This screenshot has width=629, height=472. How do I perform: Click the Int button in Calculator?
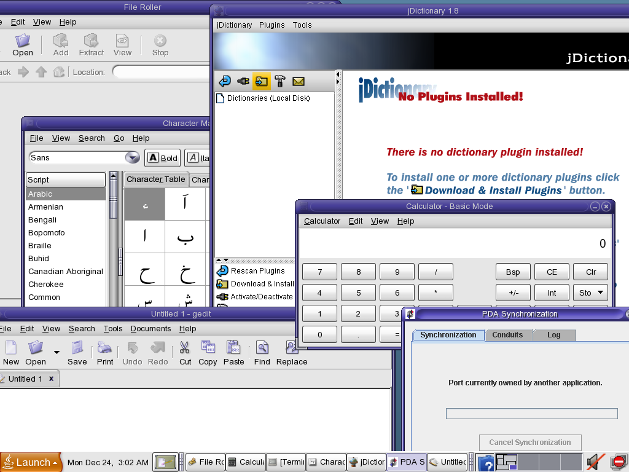[552, 293]
